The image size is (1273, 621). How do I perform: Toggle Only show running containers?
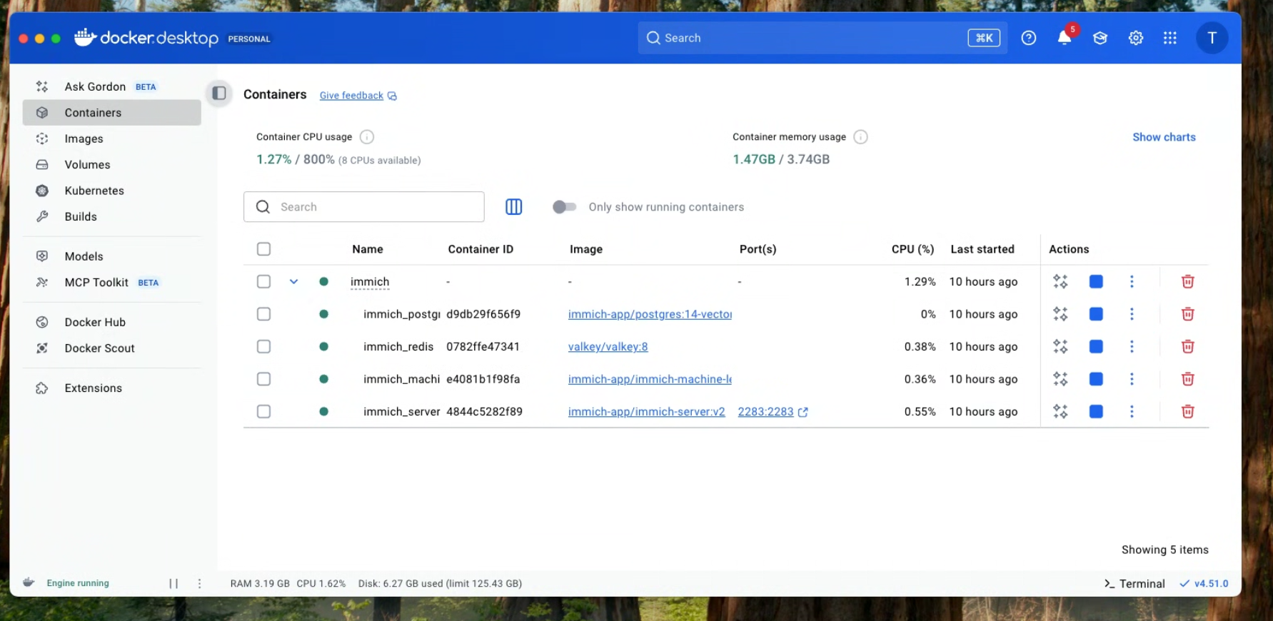[564, 207]
